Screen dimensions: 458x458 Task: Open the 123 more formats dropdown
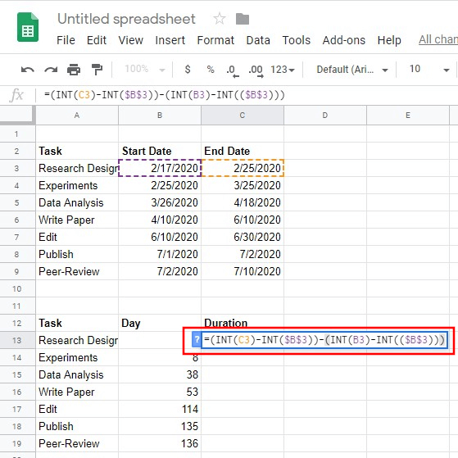pyautogui.click(x=283, y=70)
